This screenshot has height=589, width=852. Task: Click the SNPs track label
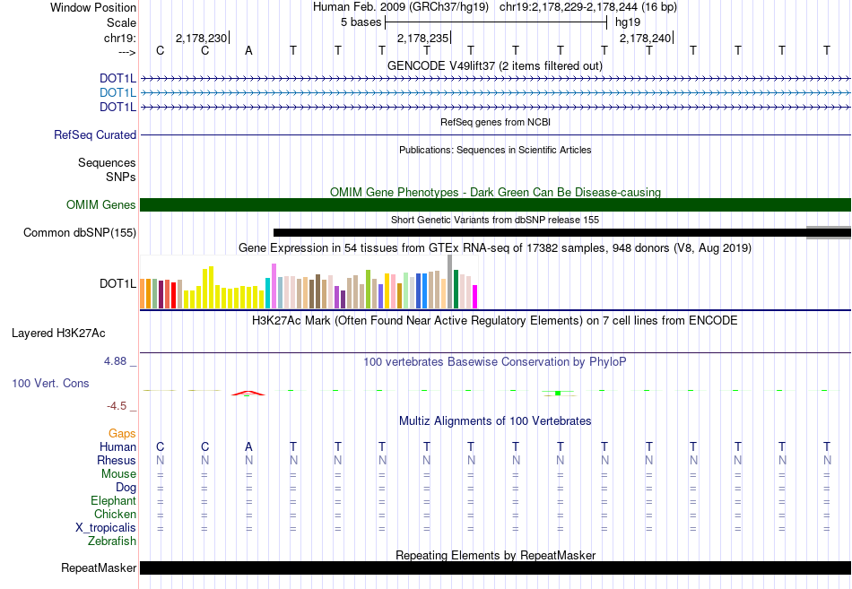[x=121, y=178]
